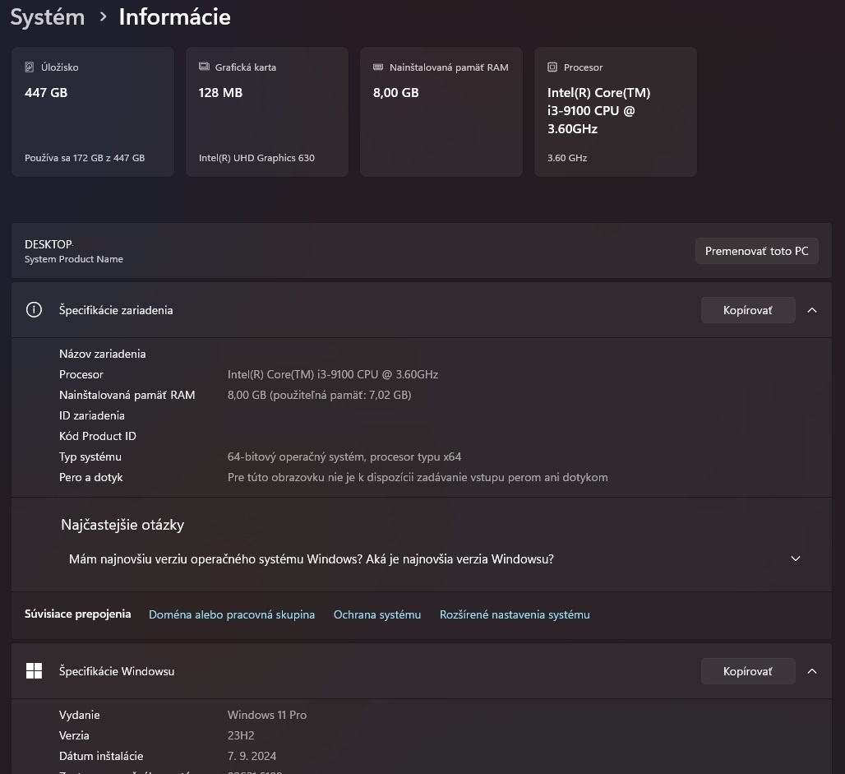Collapse the Špecifikácie Windowsu section chevron
The image size is (845, 774).
(x=812, y=671)
